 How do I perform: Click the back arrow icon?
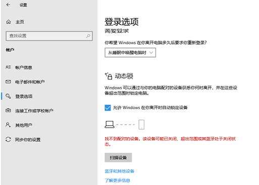[8, 5]
